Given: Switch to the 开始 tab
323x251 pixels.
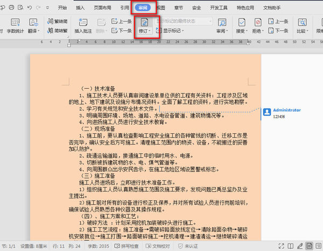Looking at the screenshot, I should (x=62, y=8).
